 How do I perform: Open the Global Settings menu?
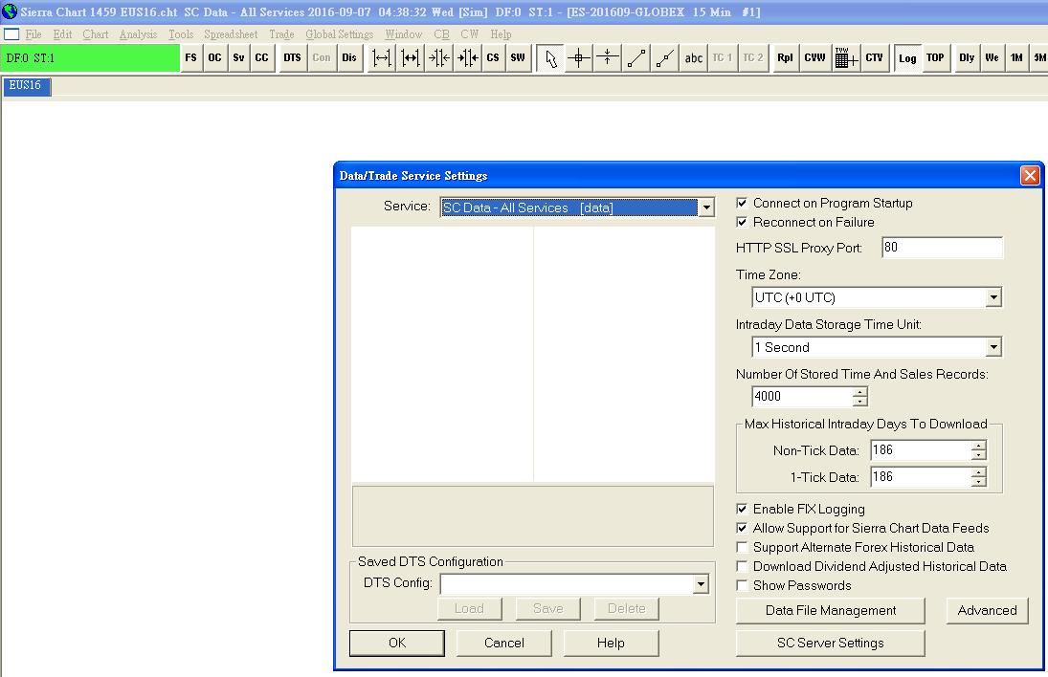tap(339, 34)
